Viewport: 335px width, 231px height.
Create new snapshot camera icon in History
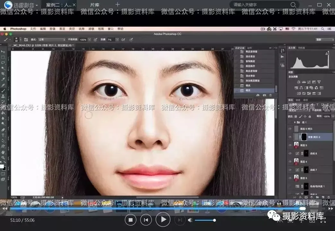pos(264,95)
